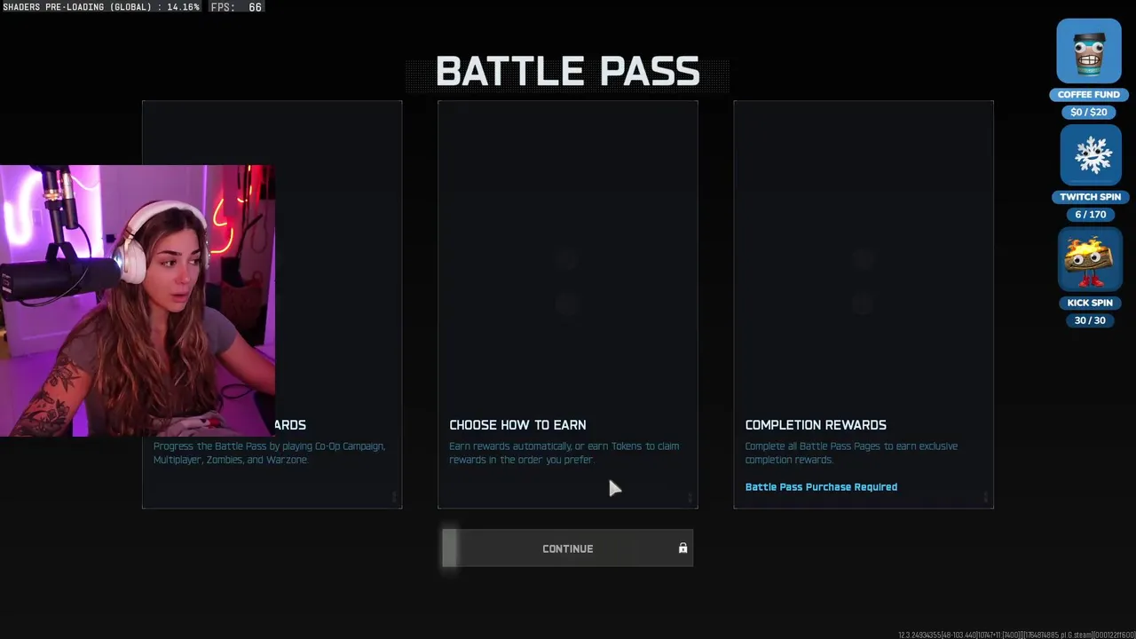Screen dimensions: 1136x639
Task: Click the Battle Pass title heading
Action: click(x=568, y=72)
